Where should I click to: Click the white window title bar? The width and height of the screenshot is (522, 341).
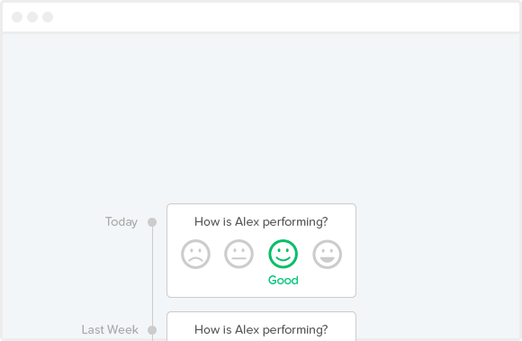pos(261,17)
